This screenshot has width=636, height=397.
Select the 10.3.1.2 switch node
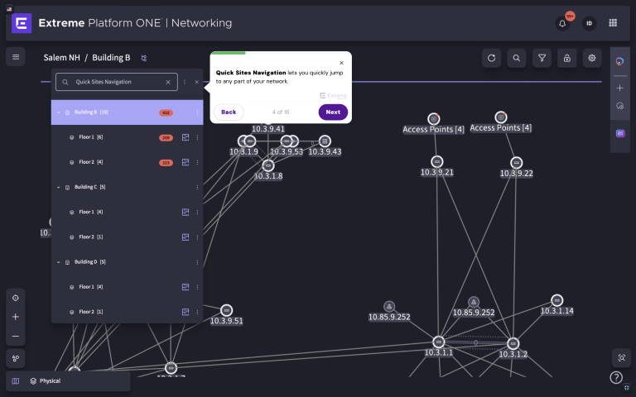[513, 343]
